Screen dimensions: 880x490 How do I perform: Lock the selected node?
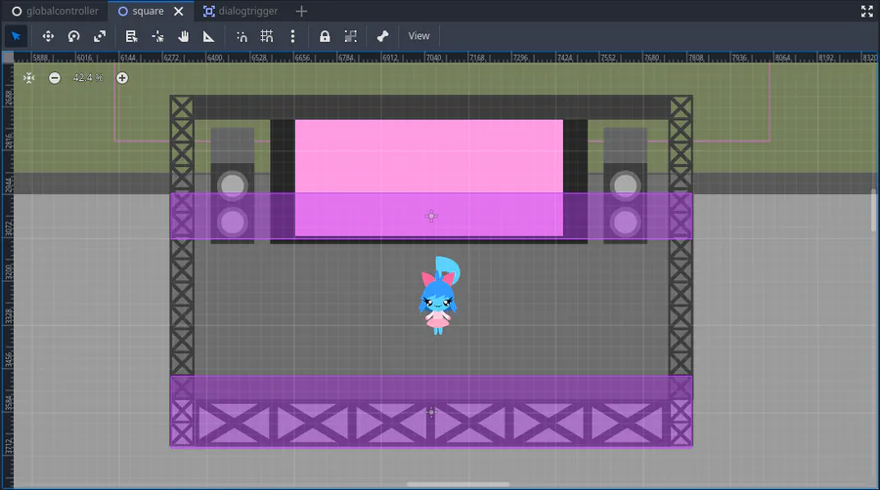click(x=325, y=36)
